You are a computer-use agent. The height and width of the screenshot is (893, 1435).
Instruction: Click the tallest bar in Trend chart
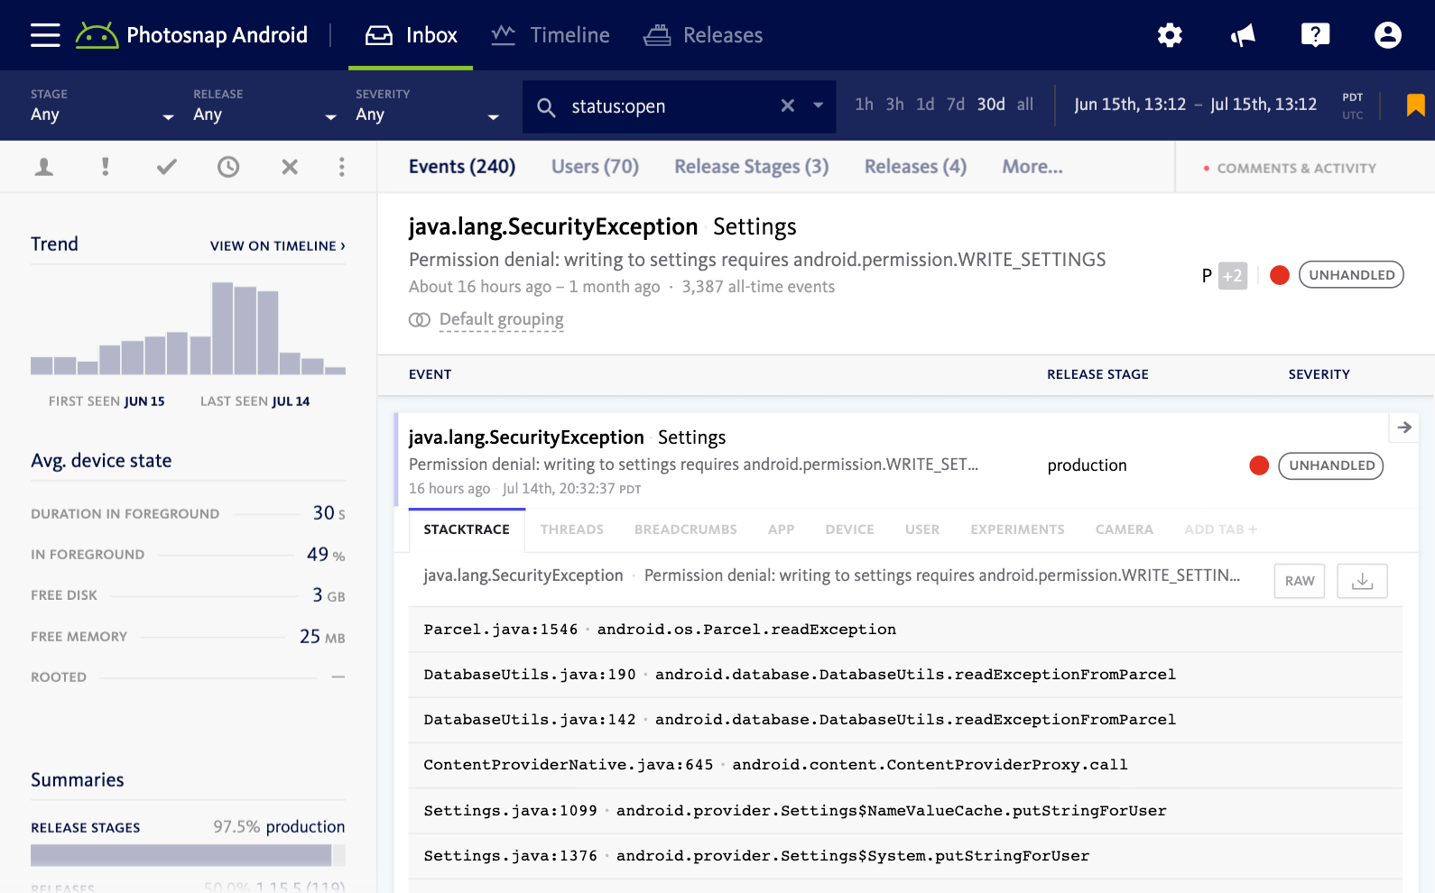222,328
